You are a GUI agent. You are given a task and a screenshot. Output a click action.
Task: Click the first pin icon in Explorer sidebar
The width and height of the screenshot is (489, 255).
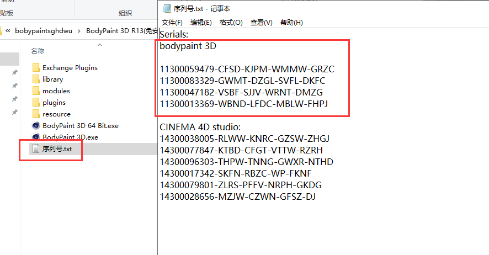pos(14,72)
